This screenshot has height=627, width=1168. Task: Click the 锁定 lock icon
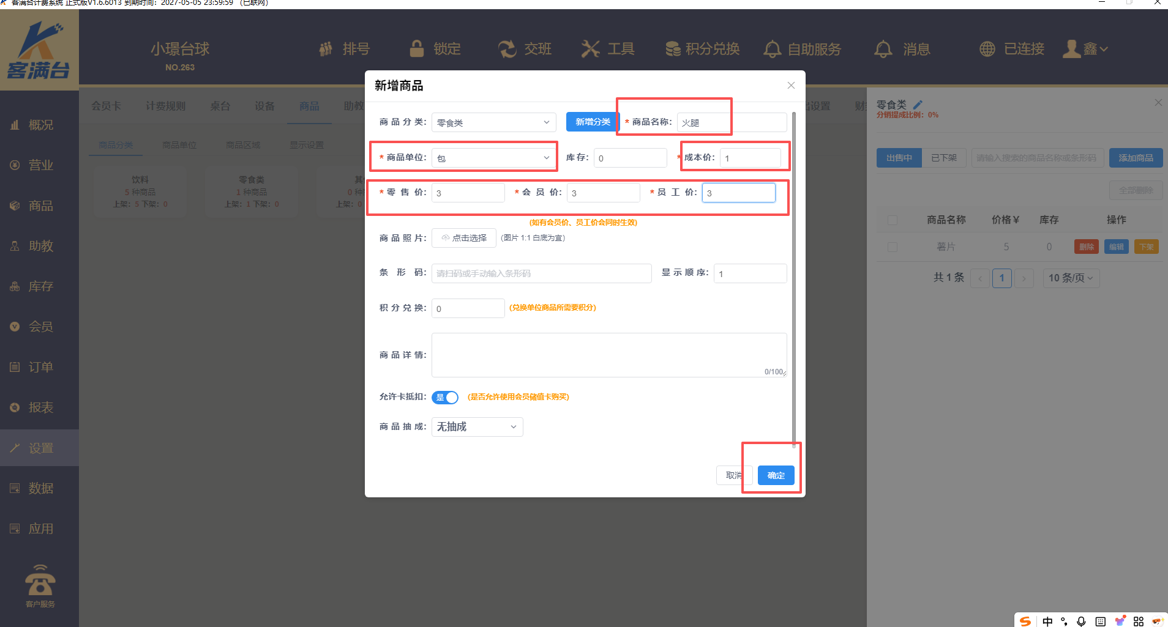(x=417, y=49)
